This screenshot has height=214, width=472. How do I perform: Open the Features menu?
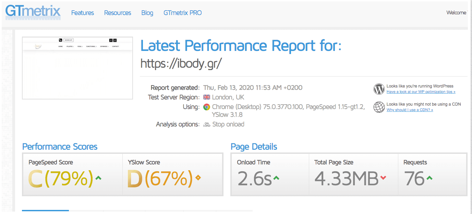click(83, 13)
